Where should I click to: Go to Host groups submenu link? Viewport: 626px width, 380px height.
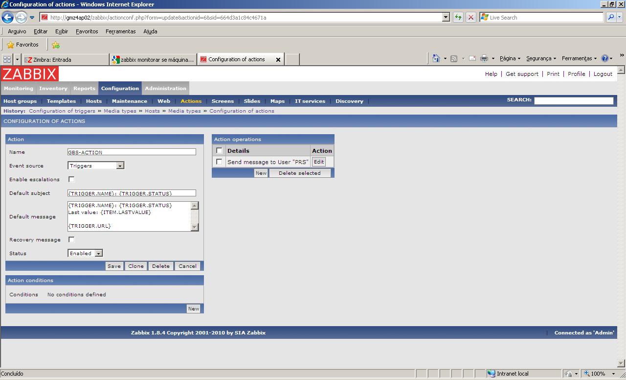pos(20,101)
